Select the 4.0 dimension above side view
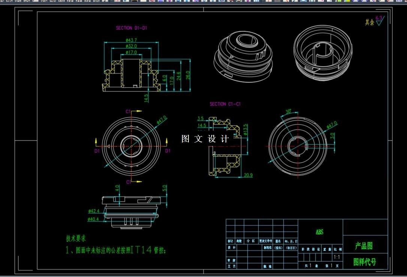The width and height of the screenshot is (407, 277). 117,188
